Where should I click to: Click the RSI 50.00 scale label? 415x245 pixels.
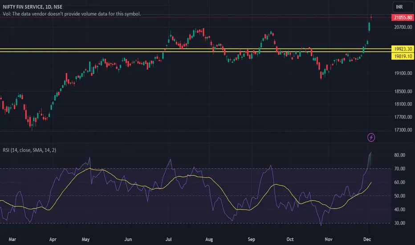point(400,196)
